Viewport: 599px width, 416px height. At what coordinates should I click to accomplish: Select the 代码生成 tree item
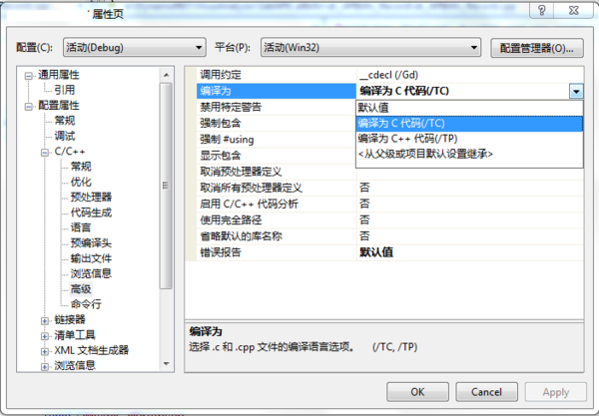91,212
